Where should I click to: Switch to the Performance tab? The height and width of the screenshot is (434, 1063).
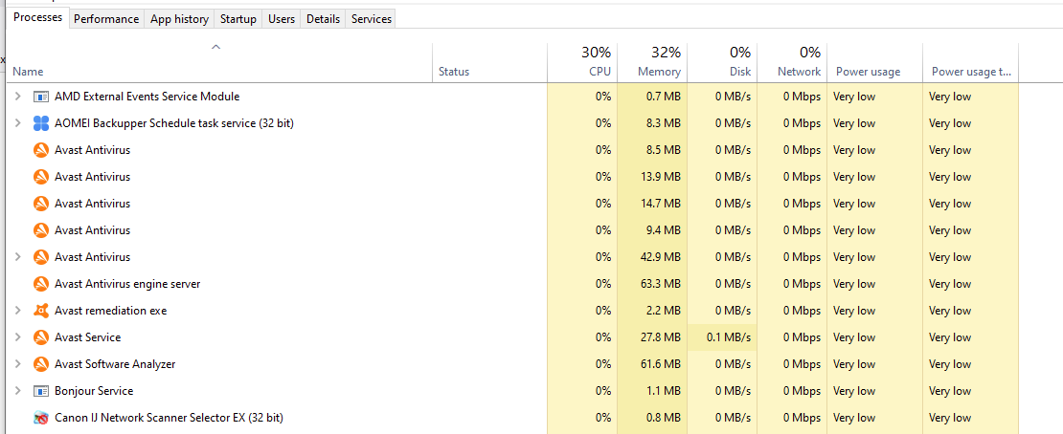coord(106,19)
